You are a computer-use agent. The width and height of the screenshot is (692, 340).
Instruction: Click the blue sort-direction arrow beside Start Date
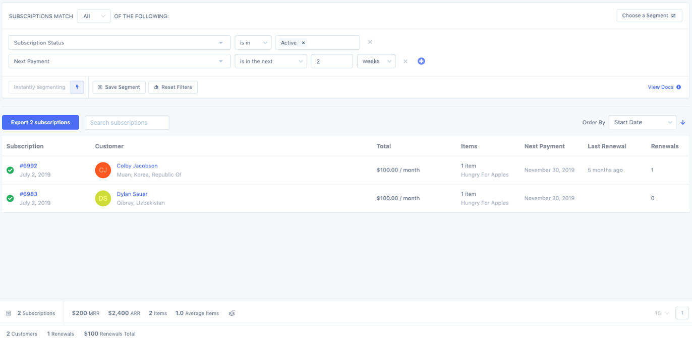click(x=683, y=122)
